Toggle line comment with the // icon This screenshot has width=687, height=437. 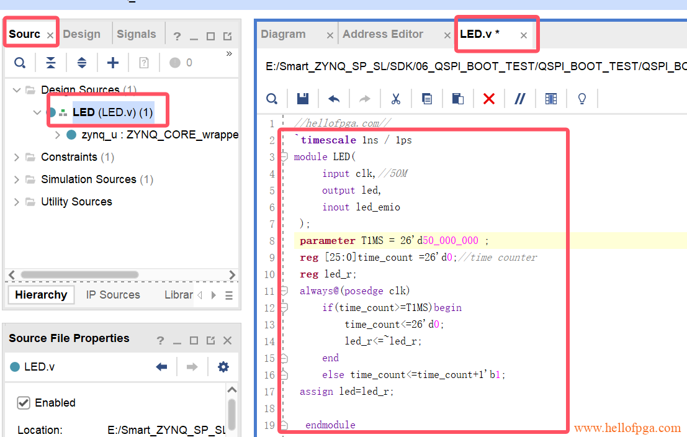pyautogui.click(x=520, y=99)
